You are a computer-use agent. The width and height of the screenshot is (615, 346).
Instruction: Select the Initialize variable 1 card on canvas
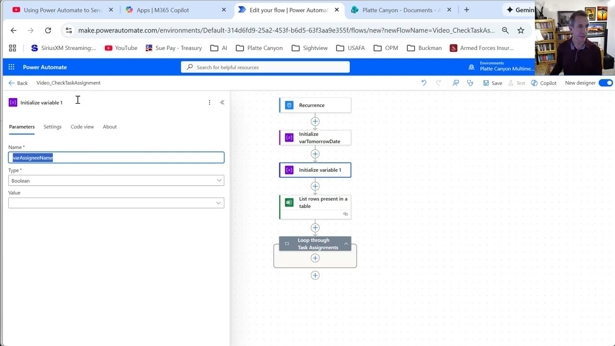(315, 170)
